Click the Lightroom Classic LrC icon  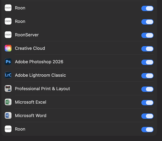(8, 75)
